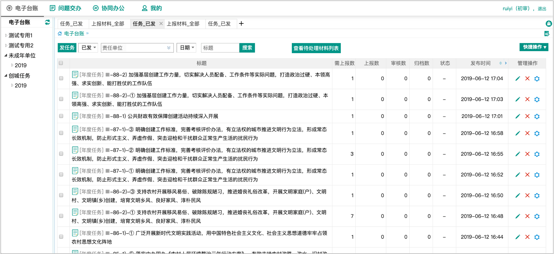The height and width of the screenshot is (254, 554).
Task: Expand the 测试专用1 tree node
Action: pyautogui.click(x=6, y=35)
